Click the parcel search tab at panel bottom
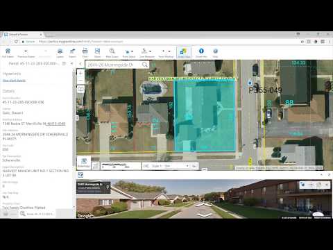Image resolution: width=333 pixels, height=250 pixels. [x=37, y=214]
